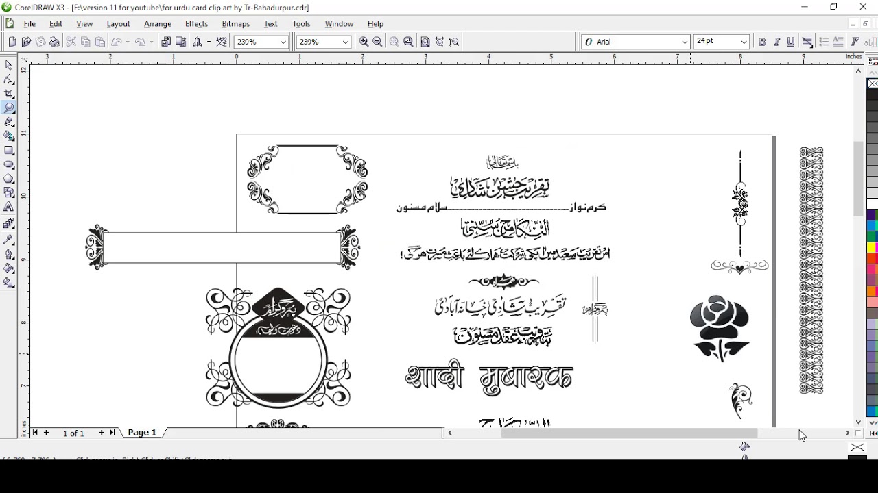Select the Fill bucket tool

[9, 268]
